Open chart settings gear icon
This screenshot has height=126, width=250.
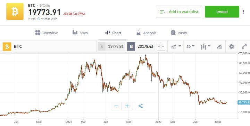232,46
